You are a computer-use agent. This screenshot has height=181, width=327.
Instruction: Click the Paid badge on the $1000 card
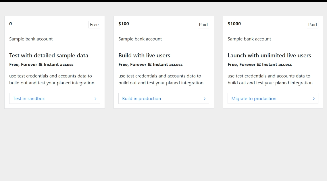313,25
